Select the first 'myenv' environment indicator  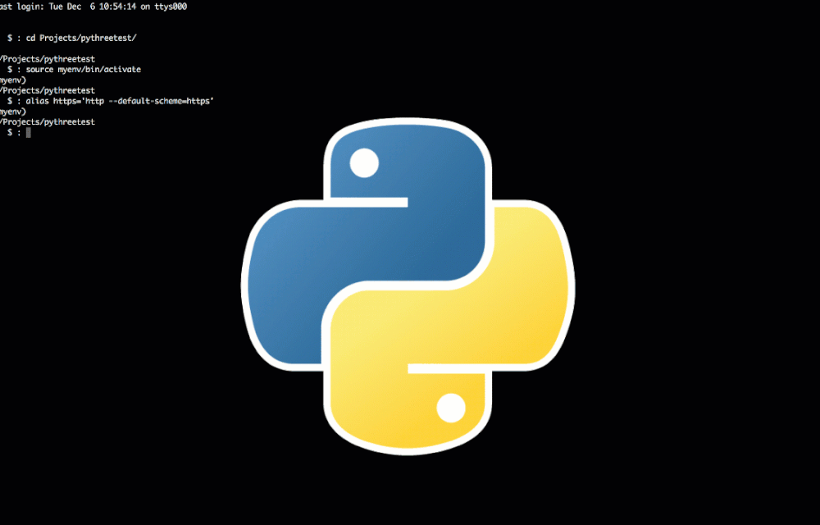pyautogui.click(x=11, y=80)
